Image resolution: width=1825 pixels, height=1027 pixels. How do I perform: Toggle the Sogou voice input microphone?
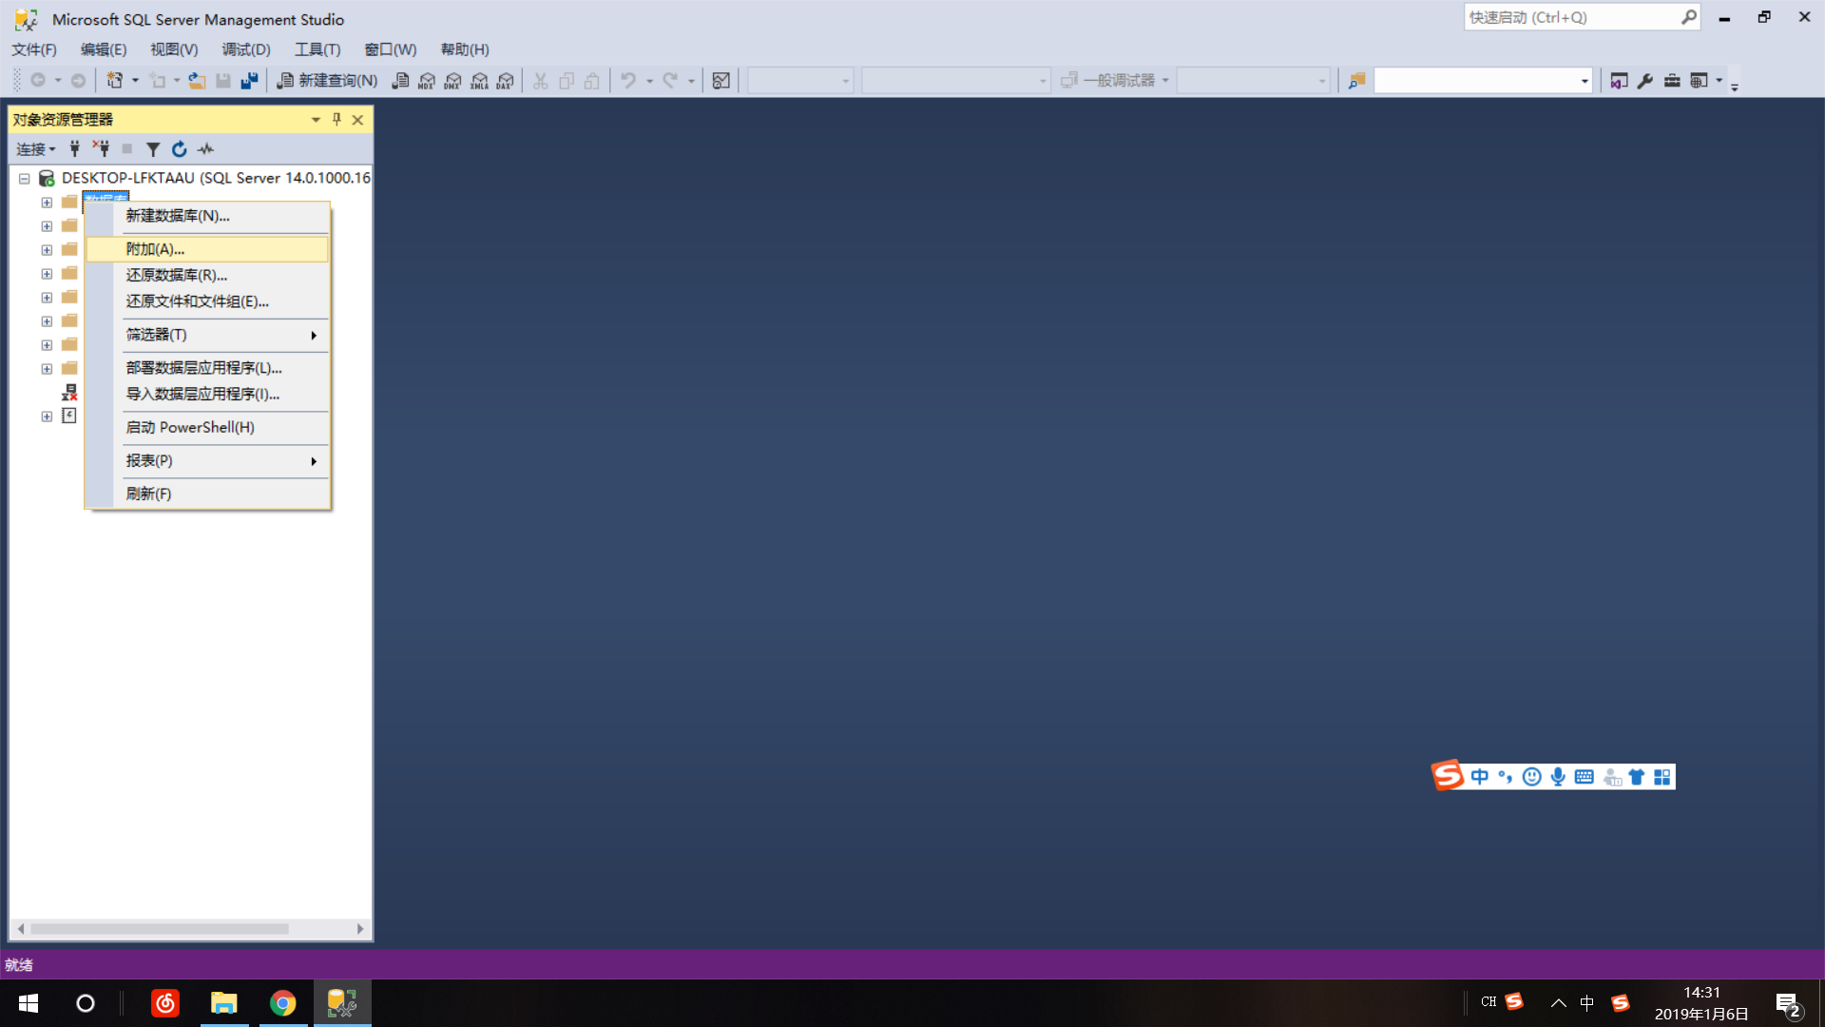pyautogui.click(x=1558, y=777)
